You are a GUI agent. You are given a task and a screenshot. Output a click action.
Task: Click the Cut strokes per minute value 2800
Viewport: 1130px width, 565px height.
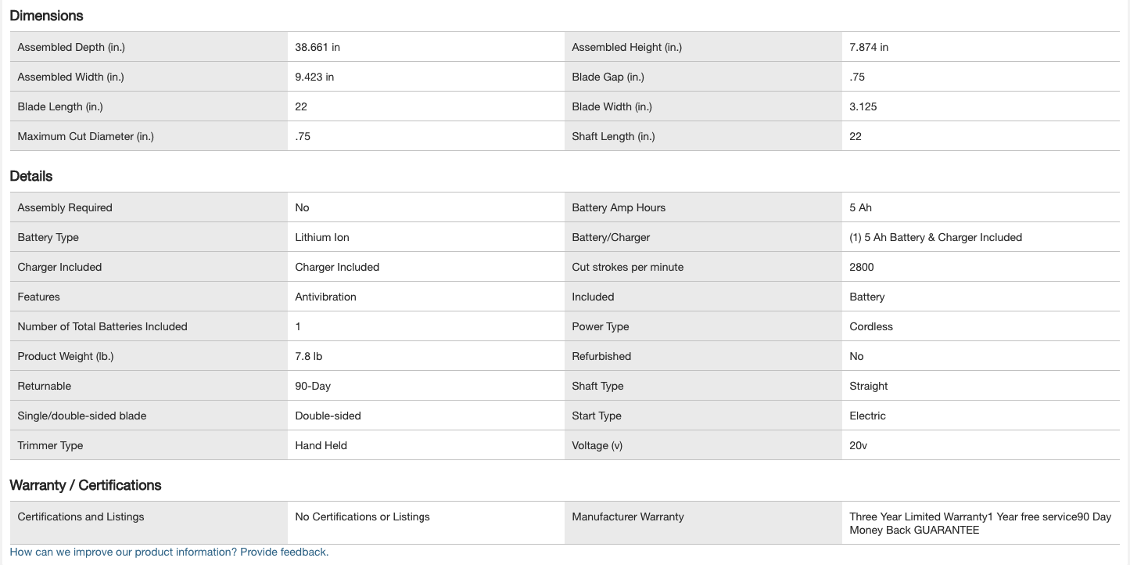pyautogui.click(x=862, y=267)
